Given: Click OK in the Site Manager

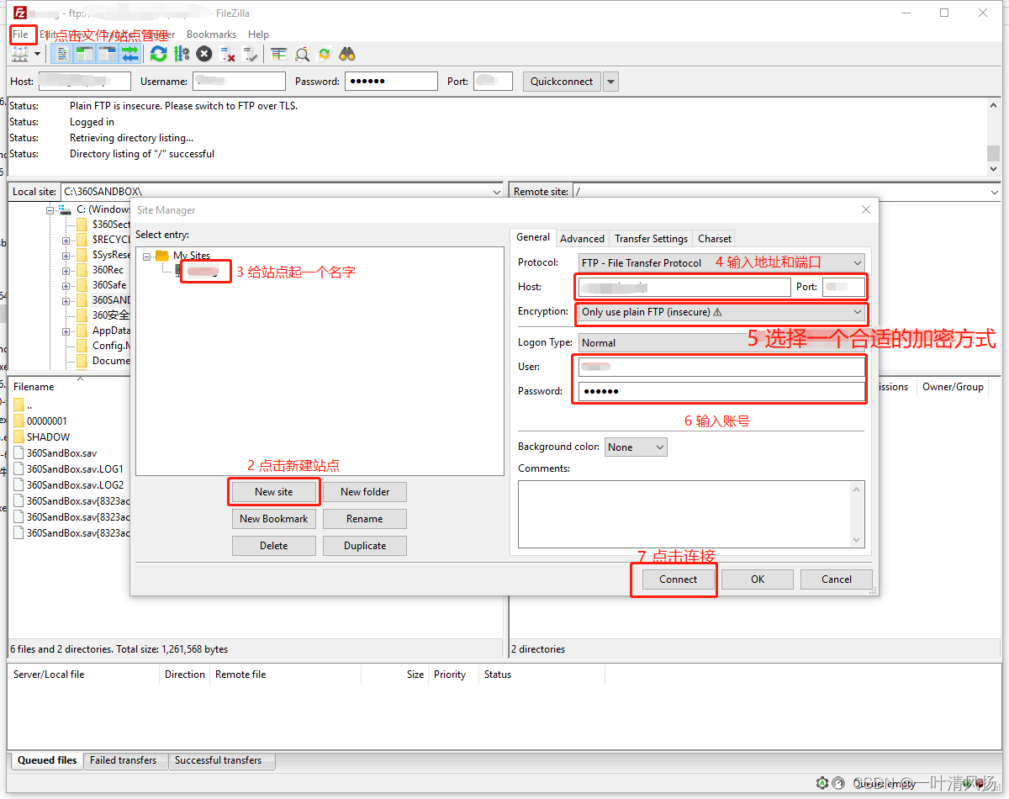Looking at the screenshot, I should point(758,579).
